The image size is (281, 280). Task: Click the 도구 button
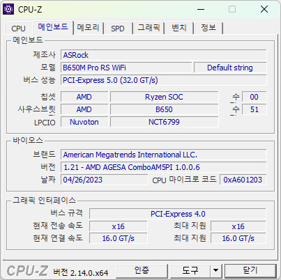[190, 270]
